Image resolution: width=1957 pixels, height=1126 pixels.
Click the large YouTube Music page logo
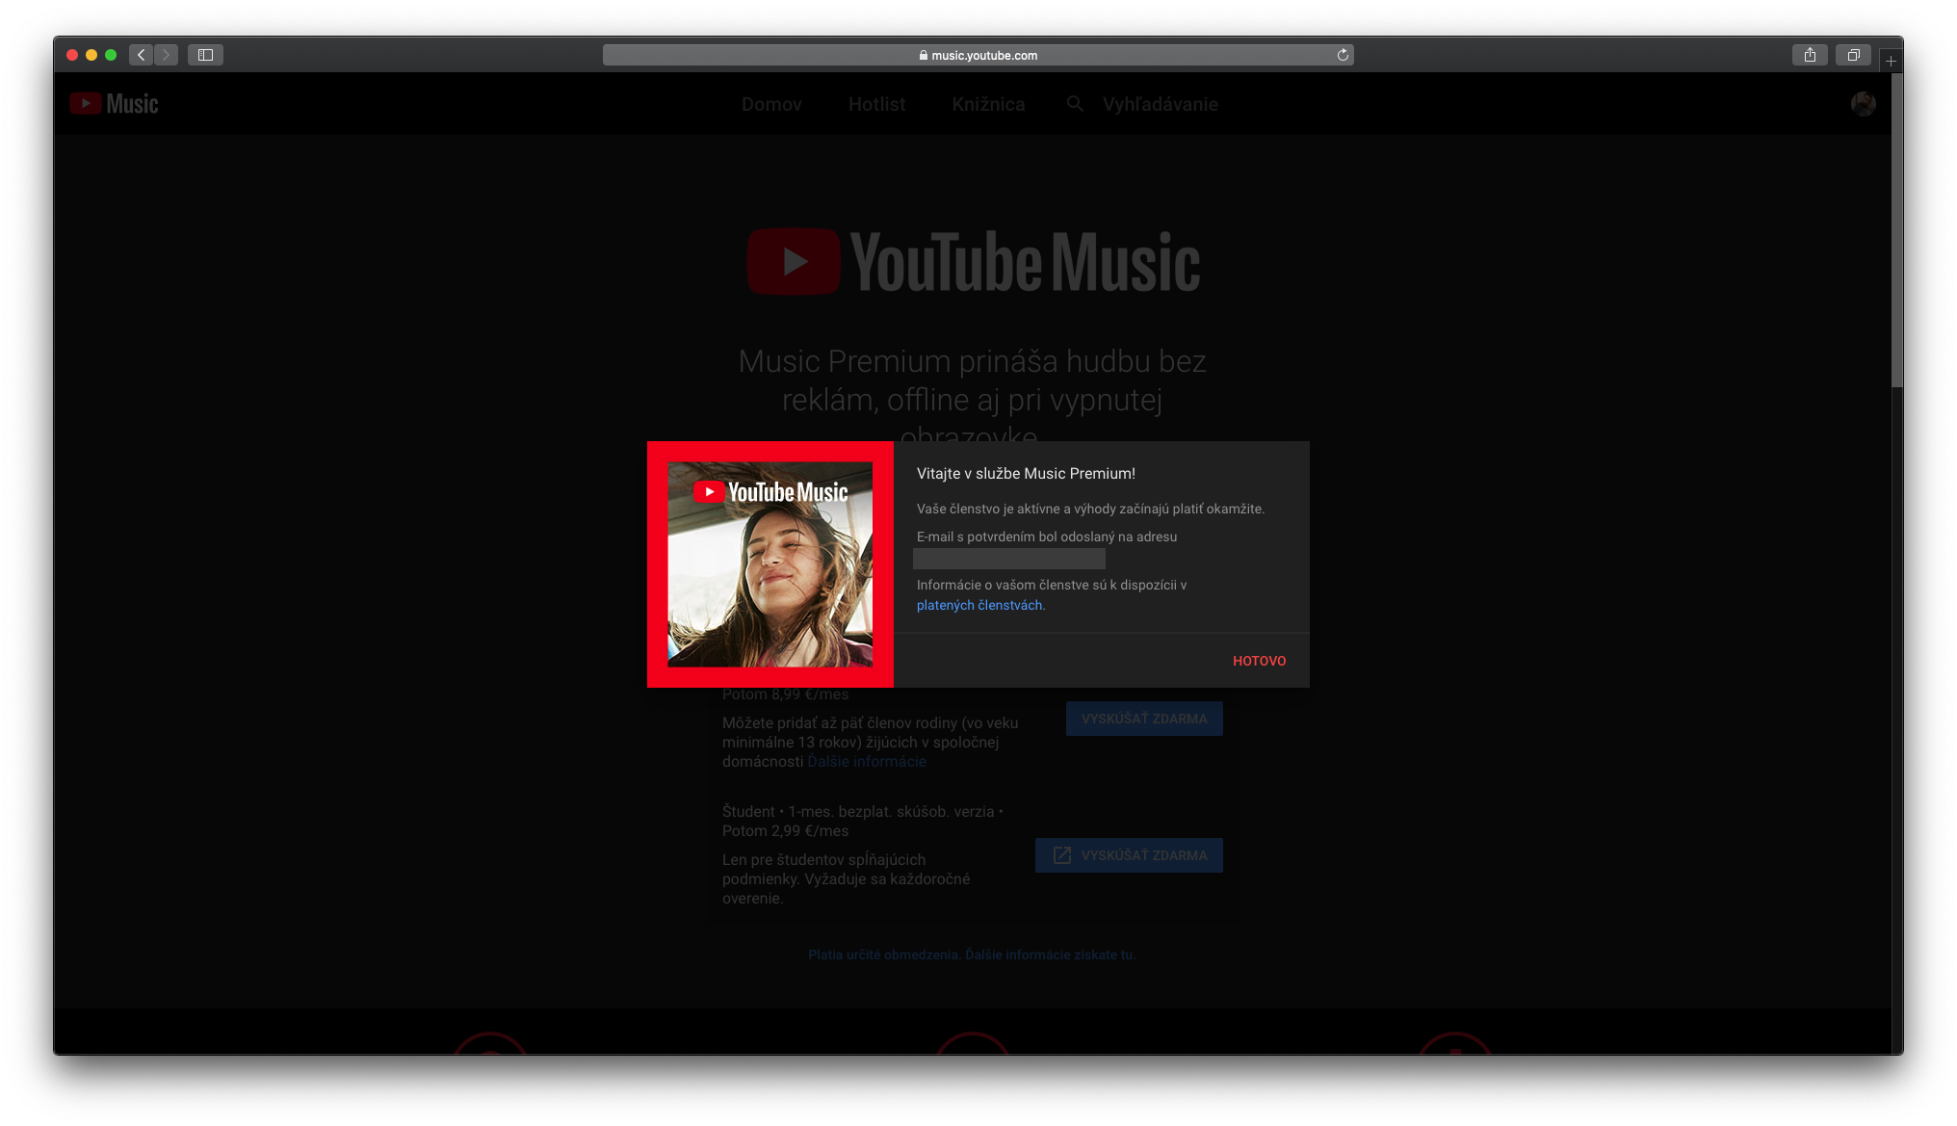(x=974, y=261)
